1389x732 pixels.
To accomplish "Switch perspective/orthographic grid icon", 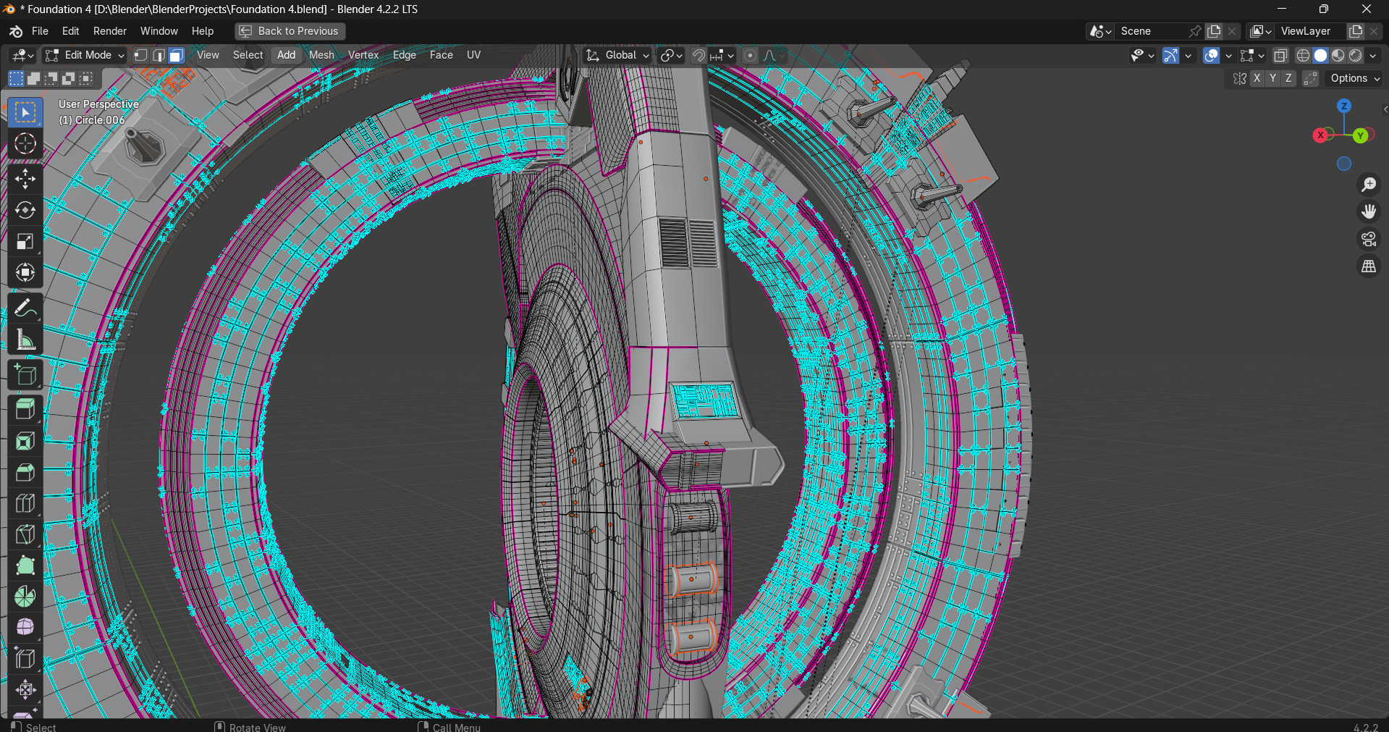I will (x=1368, y=266).
